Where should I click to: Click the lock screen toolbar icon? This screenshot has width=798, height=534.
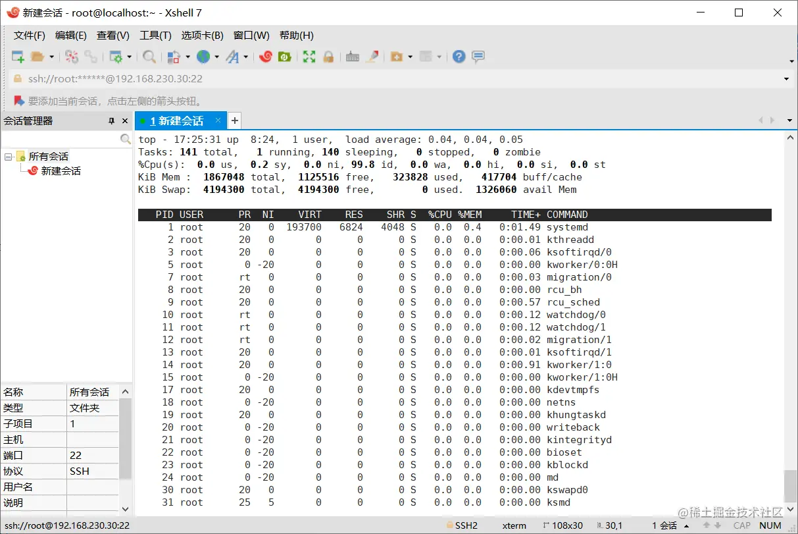pyautogui.click(x=328, y=57)
